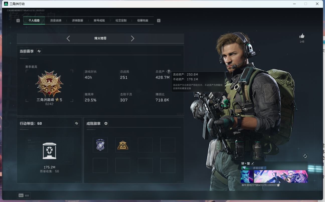
Task: Open achievement badge settings gear
Action: pyautogui.click(x=106, y=123)
